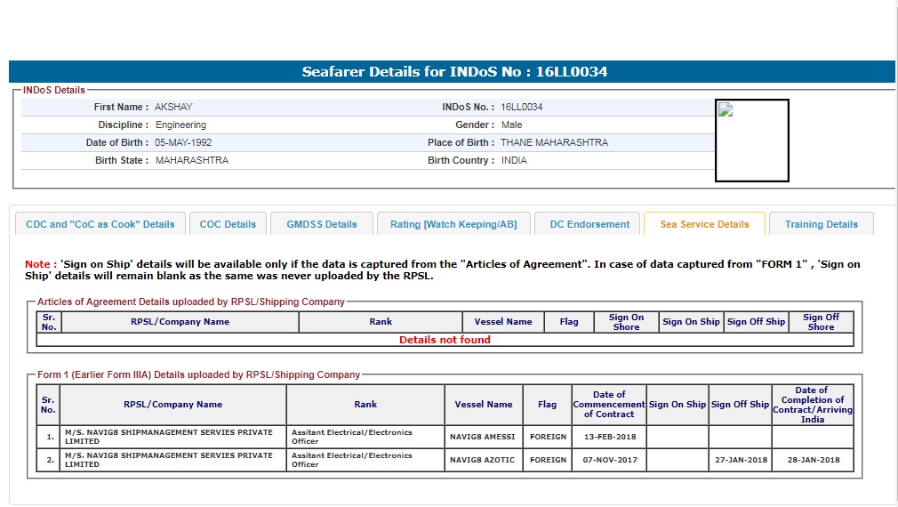This screenshot has height=507, width=898.
Task: Click the Place of Birth value THANE MAHARASHTRA
Action: tap(554, 142)
